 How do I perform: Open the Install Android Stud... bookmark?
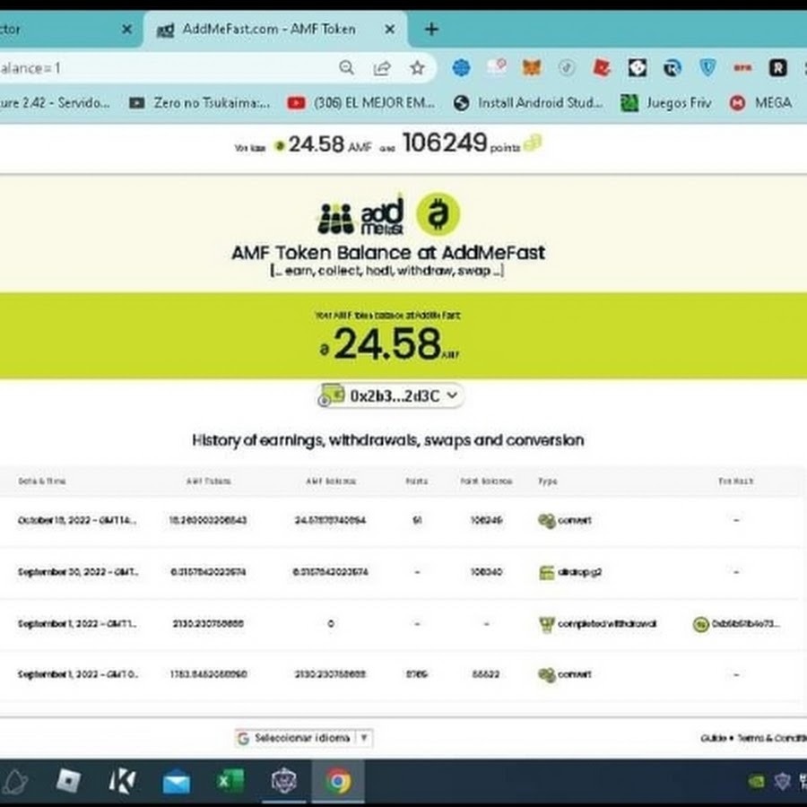(528, 103)
